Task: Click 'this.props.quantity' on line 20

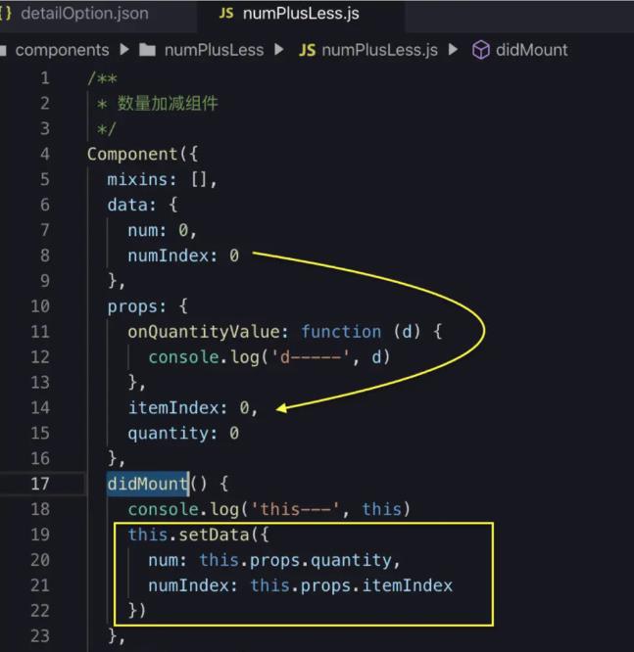Action: tap(296, 561)
